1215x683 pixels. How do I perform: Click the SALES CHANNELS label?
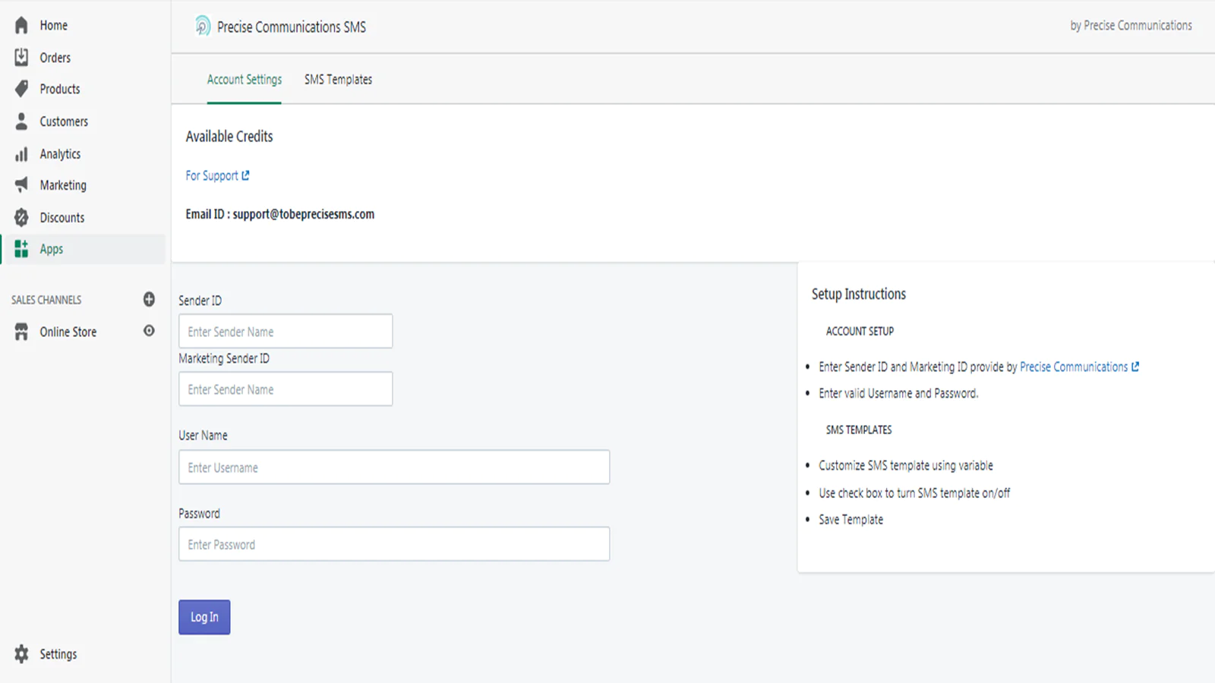46,300
